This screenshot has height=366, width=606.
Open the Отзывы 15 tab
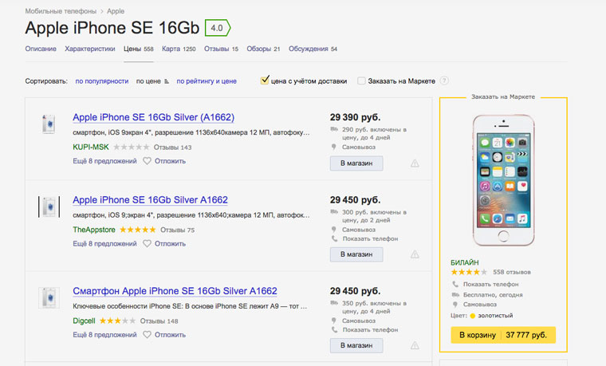221,49
